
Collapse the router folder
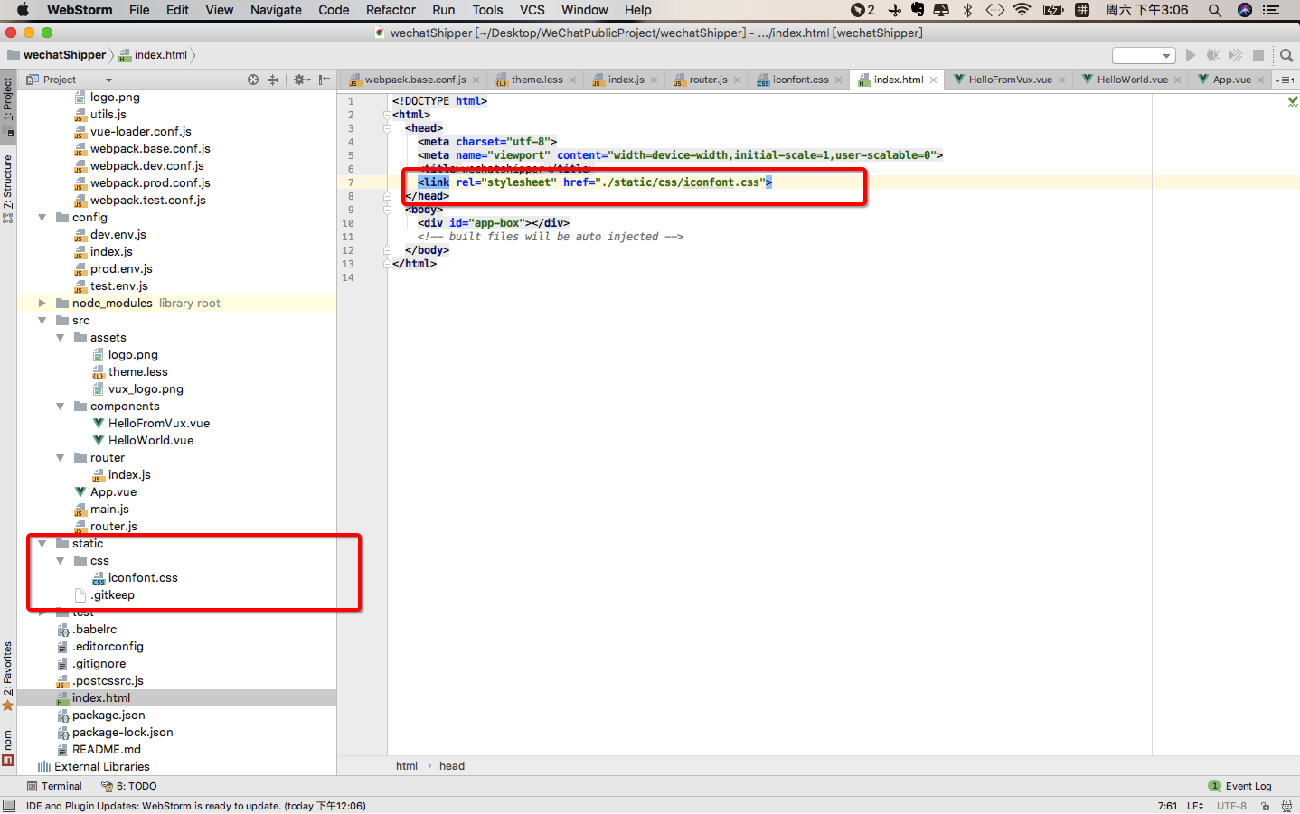(x=60, y=458)
